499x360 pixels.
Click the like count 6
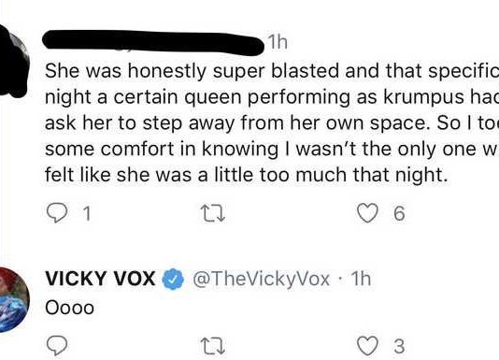(x=399, y=213)
